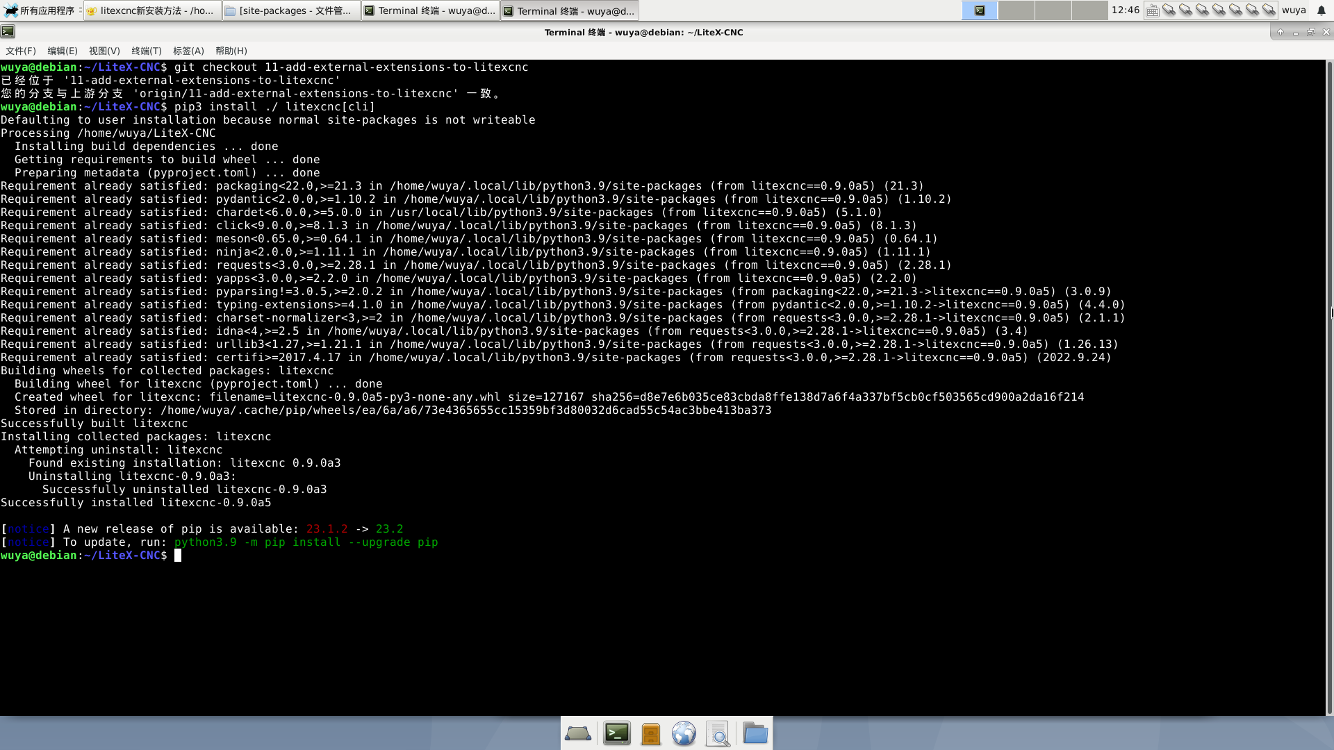Click the pyparsing!=3.0.5 requirement line
The height and width of the screenshot is (750, 1334).
pyautogui.click(x=556, y=292)
